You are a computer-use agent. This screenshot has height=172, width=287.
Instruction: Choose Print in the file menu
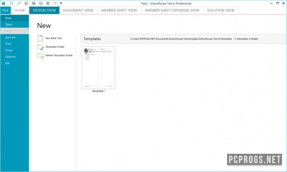click(x=14, y=44)
